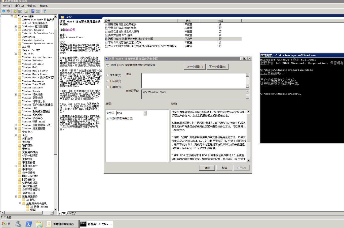Expand the 事件日志服务 tree node
Viewport: 344px width, 228px height.
click(x=16, y=166)
